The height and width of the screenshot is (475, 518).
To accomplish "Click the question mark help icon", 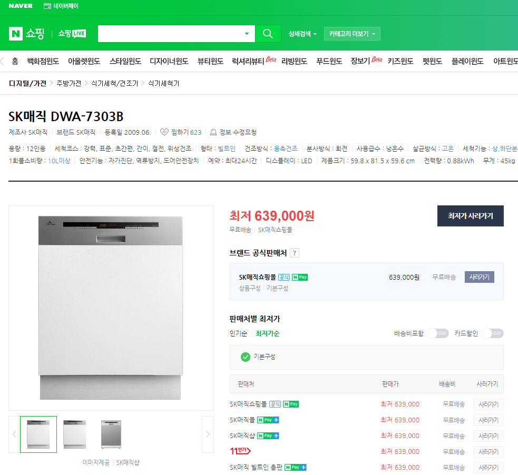I will (x=295, y=253).
